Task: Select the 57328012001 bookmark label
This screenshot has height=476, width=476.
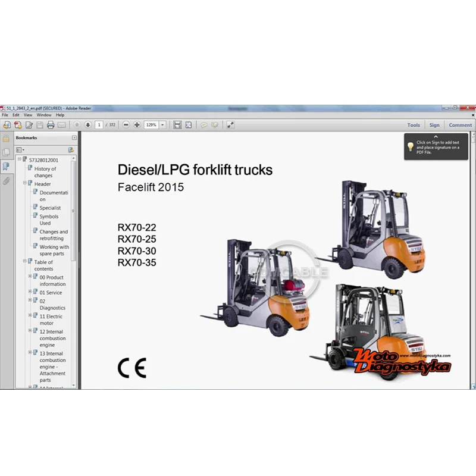Action: click(43, 160)
